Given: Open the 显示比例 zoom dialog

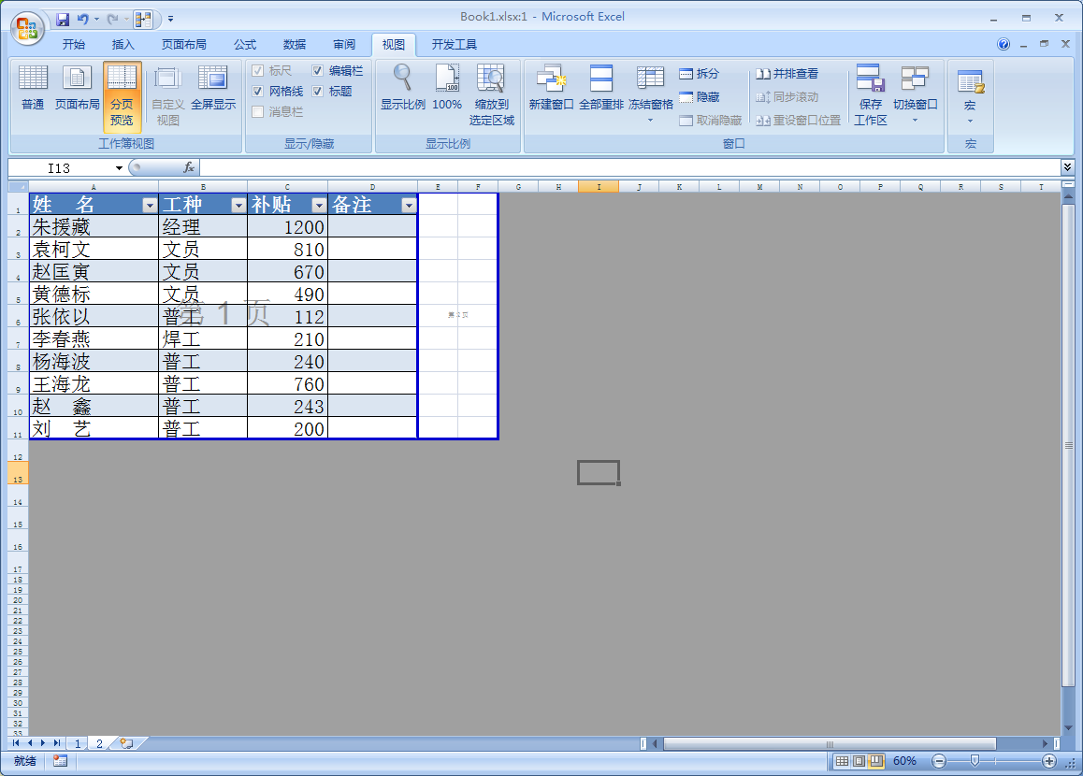Looking at the screenshot, I should 402,87.
